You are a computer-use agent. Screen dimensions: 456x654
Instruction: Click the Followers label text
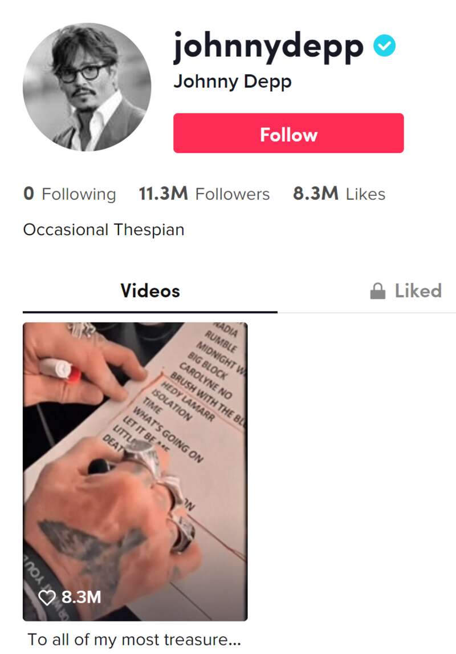click(233, 195)
